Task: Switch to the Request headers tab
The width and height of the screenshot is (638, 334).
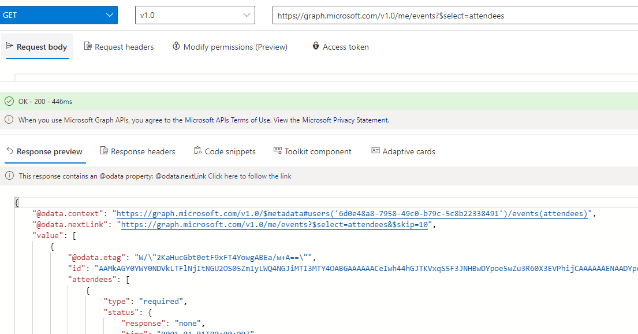Action: coord(119,47)
